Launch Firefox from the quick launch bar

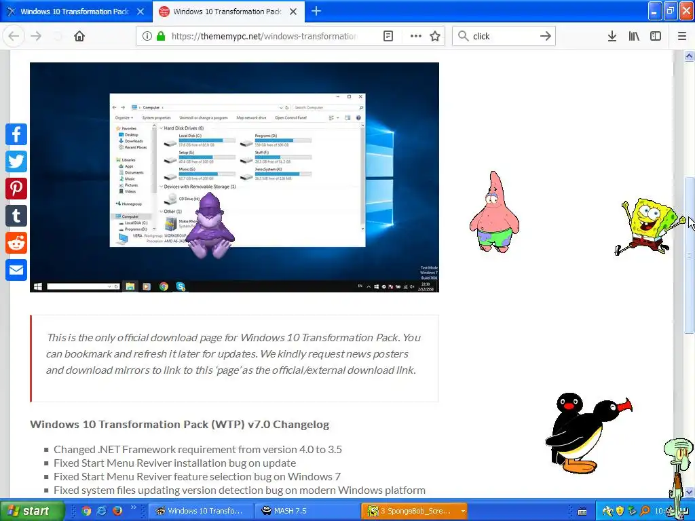(x=117, y=511)
